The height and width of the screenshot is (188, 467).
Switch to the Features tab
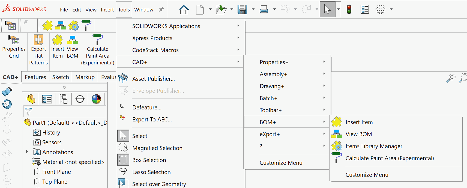point(35,77)
